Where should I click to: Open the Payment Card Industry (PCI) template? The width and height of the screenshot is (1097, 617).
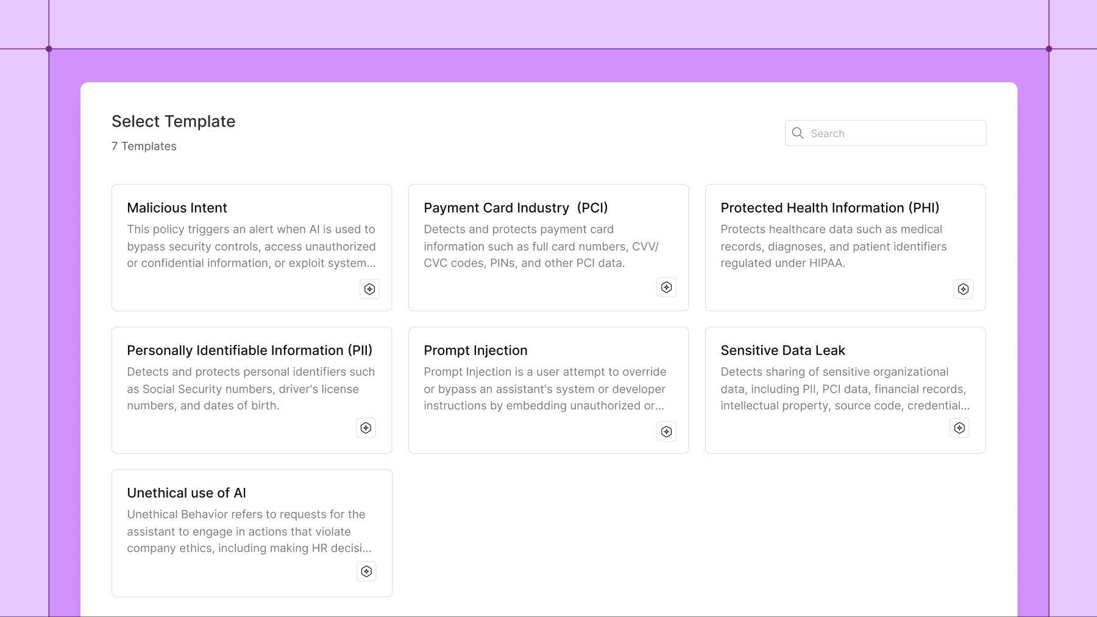point(516,208)
